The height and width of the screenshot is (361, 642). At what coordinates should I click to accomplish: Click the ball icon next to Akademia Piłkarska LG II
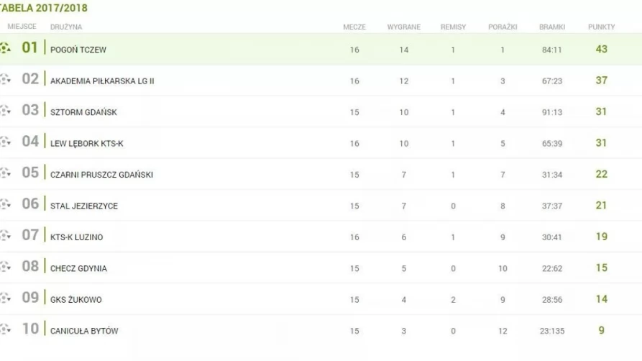[5, 80]
